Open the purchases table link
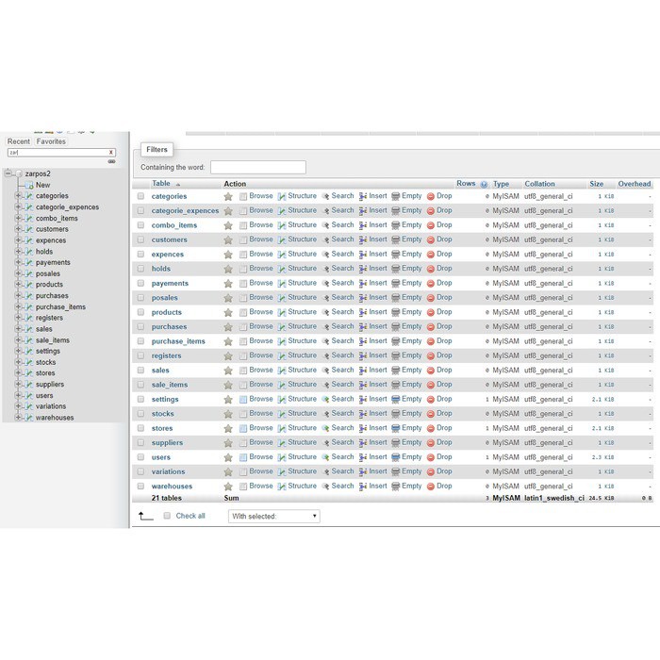Screen dimensions: 660x660 click(x=169, y=327)
